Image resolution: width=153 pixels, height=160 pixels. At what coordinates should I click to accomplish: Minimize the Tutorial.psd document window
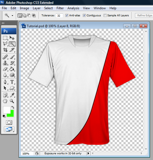click(127, 26)
